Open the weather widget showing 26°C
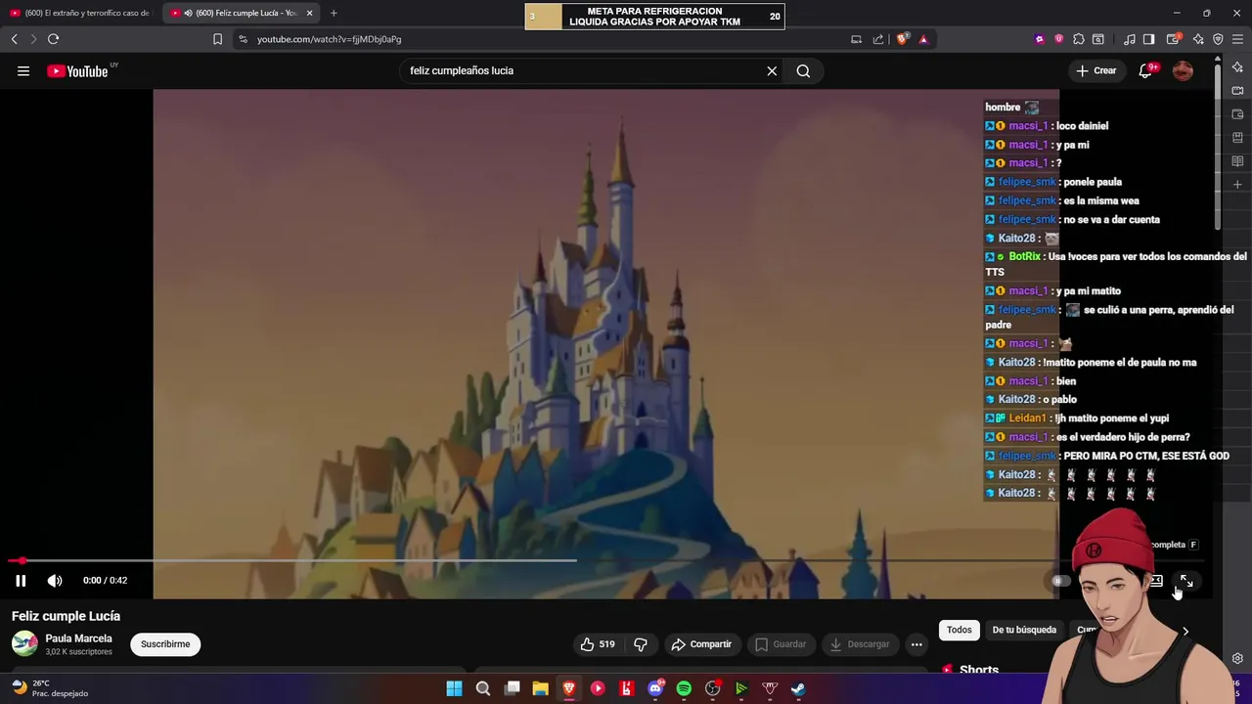Screen dimensions: 1252x704 click(x=51, y=688)
